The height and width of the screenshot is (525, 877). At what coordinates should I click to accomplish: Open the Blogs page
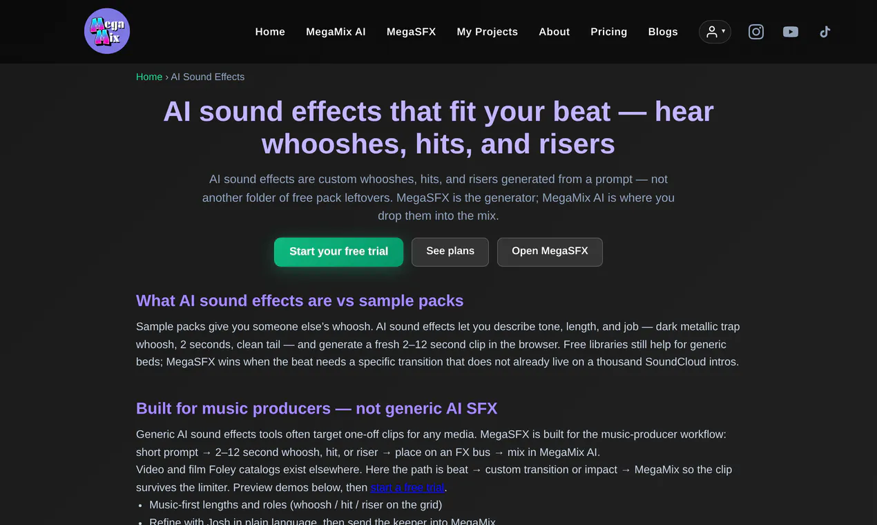[663, 32]
